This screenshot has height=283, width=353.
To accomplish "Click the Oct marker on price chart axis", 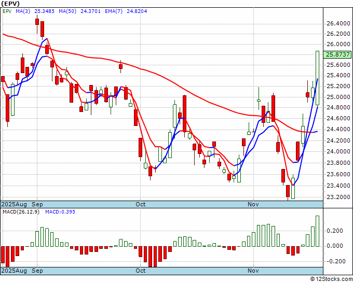I will click(140, 204).
